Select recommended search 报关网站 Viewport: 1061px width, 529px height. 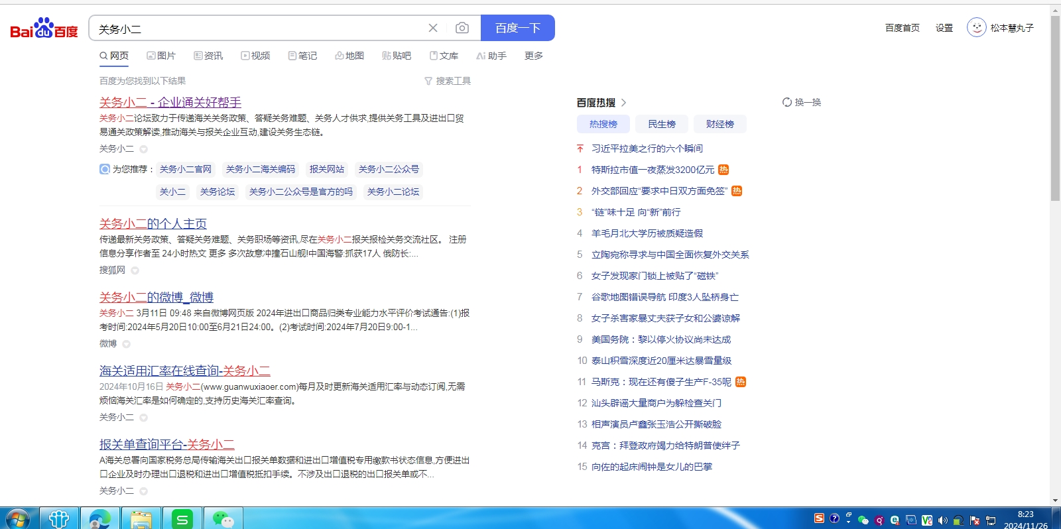[x=327, y=169]
